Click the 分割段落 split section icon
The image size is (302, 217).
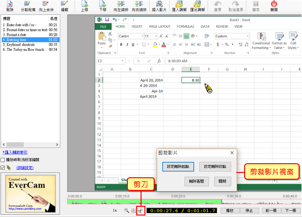[28, 6]
